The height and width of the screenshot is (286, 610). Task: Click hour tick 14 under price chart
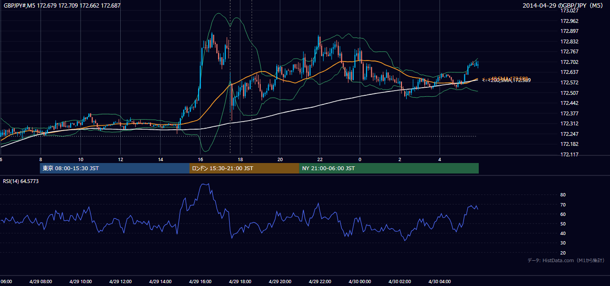160,160
